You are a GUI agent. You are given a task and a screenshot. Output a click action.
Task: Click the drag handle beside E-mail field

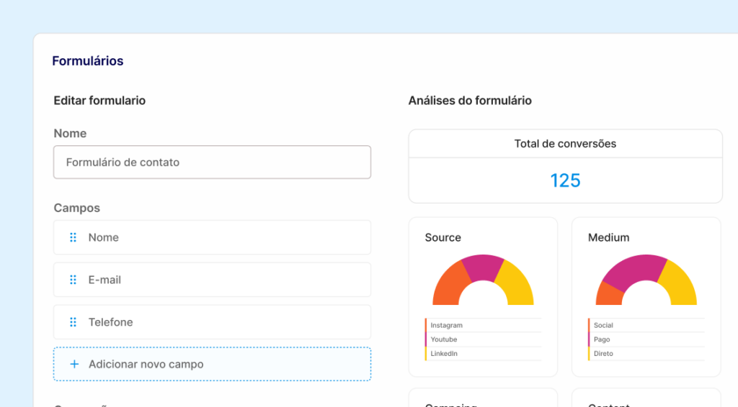(73, 280)
